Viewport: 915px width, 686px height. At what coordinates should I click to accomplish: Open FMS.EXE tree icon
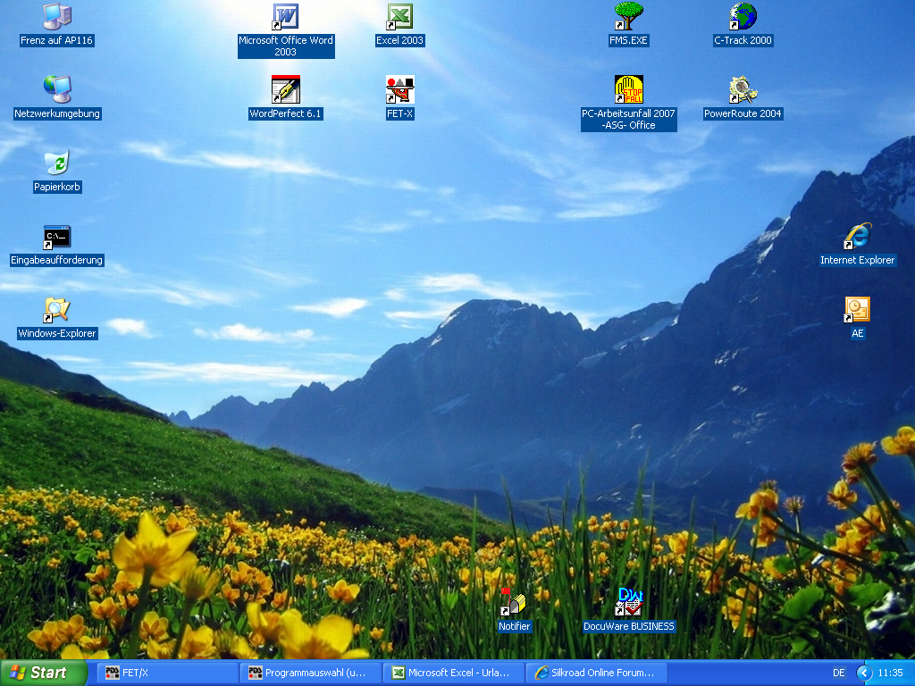pyautogui.click(x=628, y=17)
